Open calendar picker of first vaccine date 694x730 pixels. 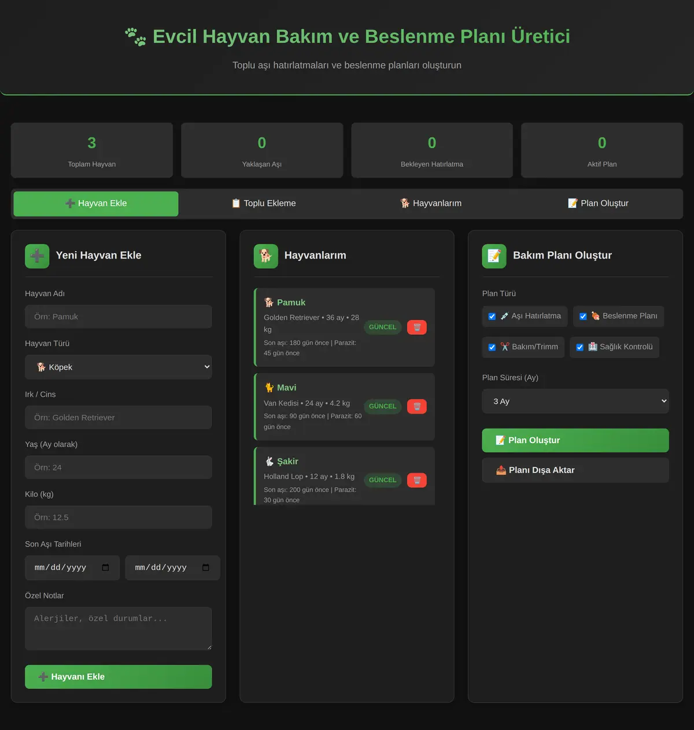(105, 567)
